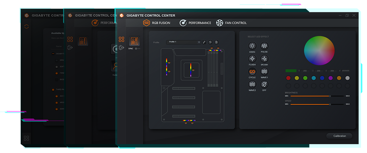
Task: Select the Static LED effect icon
Action: pyautogui.click(x=252, y=46)
